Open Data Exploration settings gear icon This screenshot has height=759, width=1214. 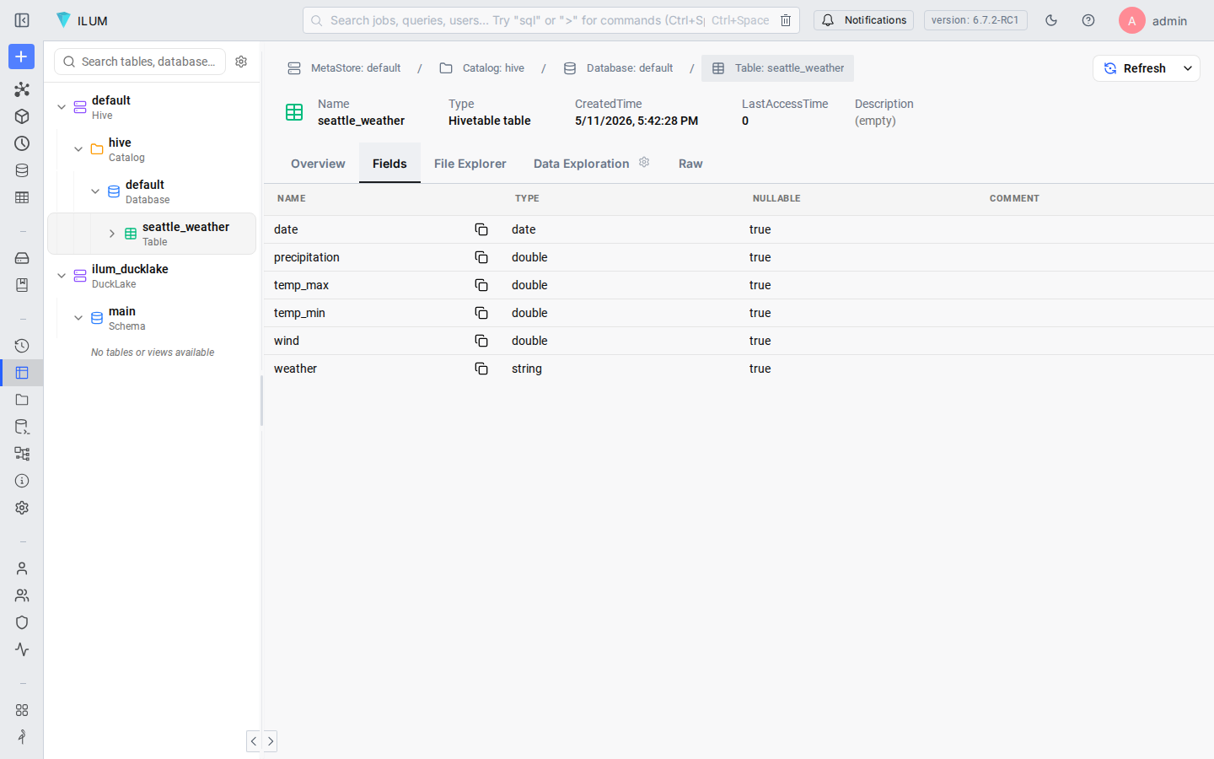[644, 162]
